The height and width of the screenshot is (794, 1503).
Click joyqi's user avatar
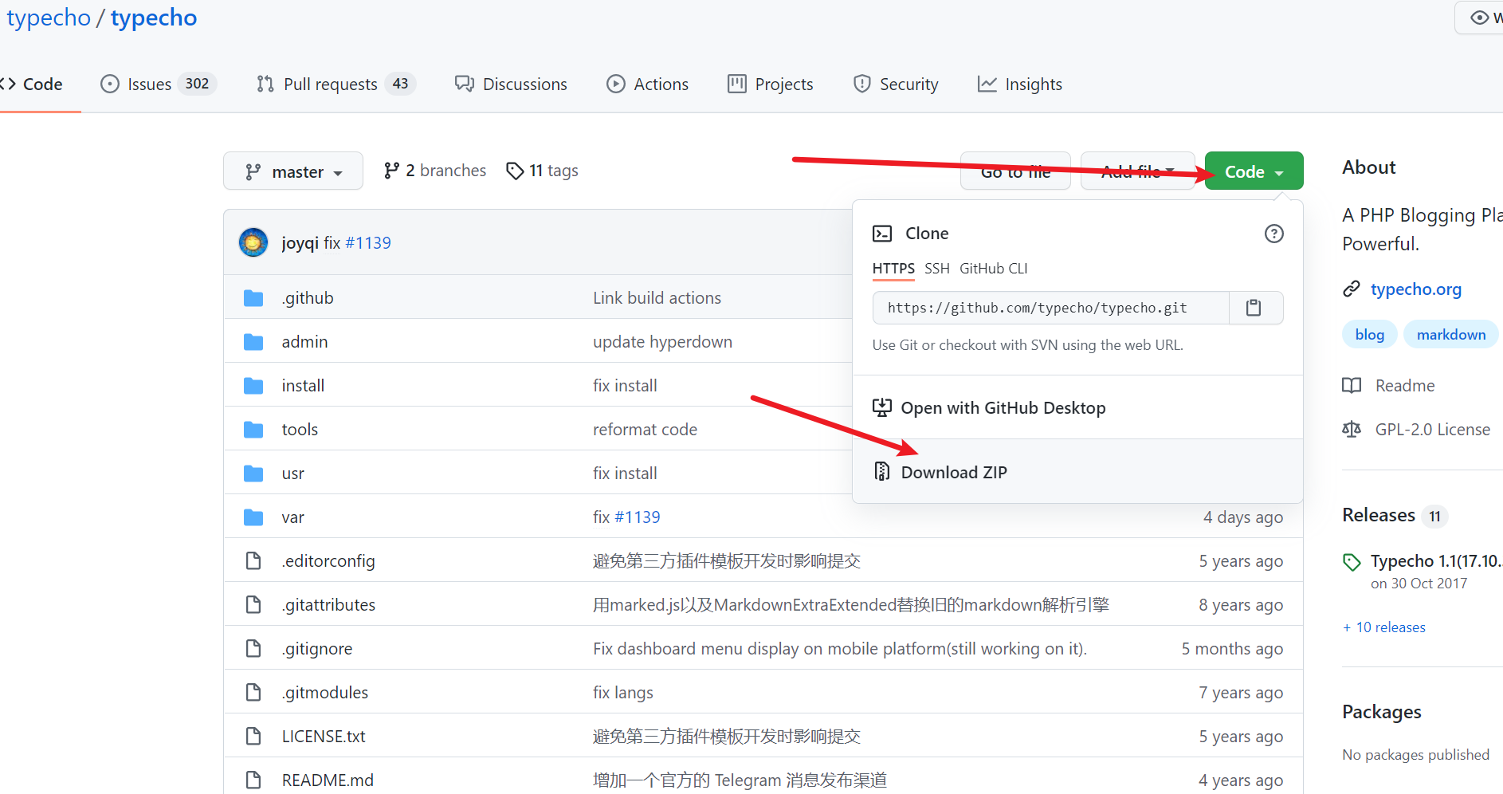(x=253, y=242)
